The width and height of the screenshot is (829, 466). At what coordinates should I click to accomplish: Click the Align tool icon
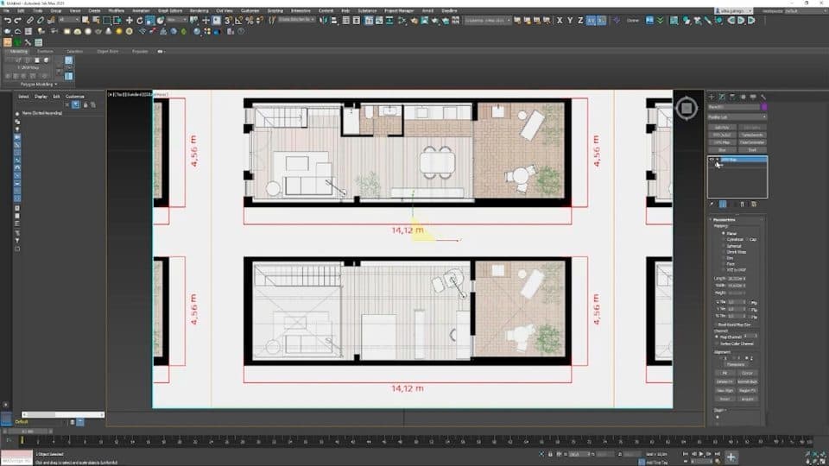coord(334,21)
